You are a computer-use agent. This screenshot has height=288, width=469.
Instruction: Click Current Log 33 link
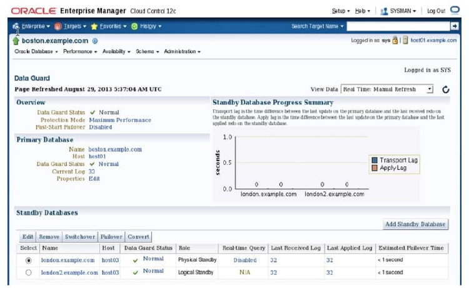click(91, 171)
